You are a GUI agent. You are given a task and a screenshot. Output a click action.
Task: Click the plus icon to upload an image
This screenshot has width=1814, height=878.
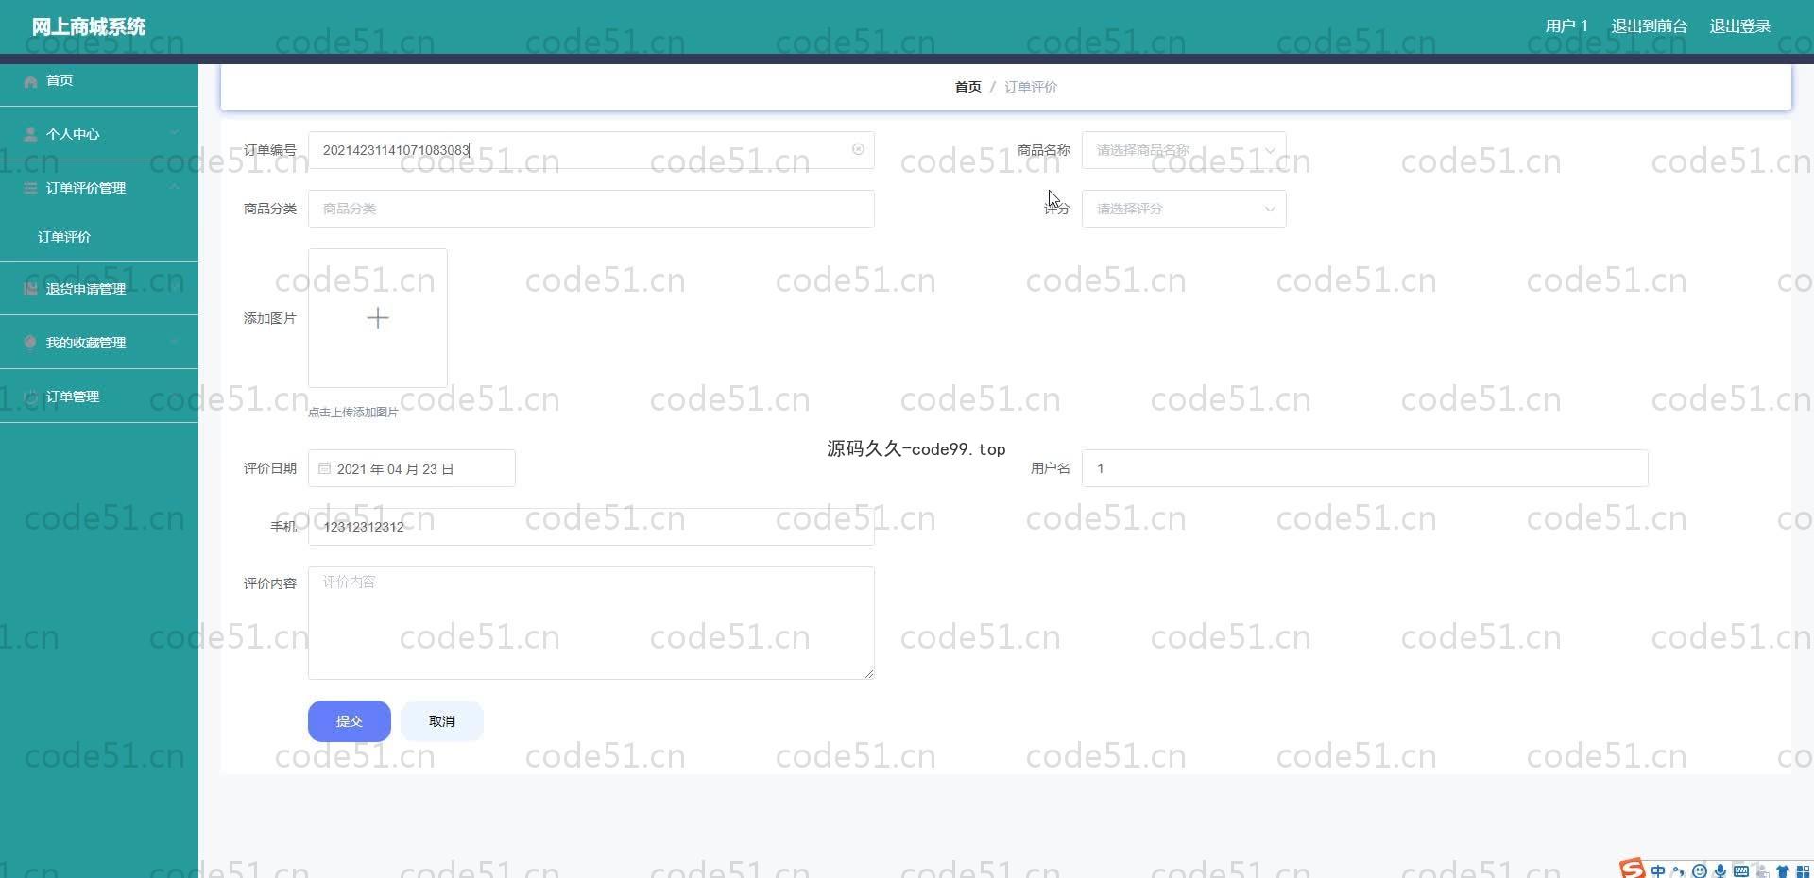[x=377, y=318]
